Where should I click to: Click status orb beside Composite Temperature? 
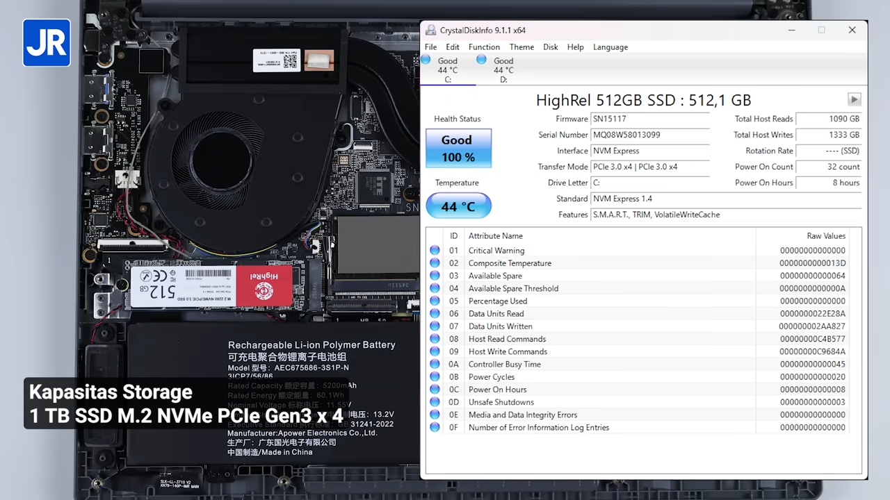(435, 263)
